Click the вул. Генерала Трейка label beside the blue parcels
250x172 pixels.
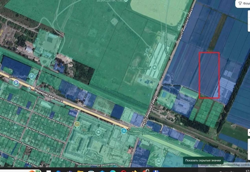click(x=186, y=24)
